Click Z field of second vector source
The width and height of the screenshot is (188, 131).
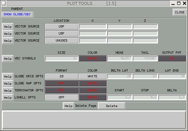click(145, 34)
